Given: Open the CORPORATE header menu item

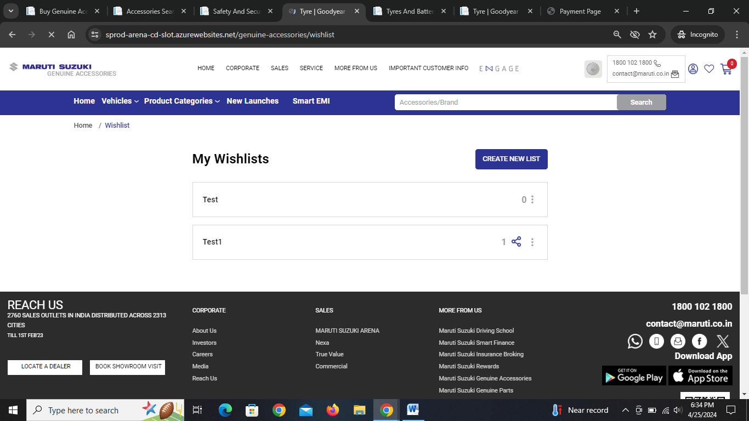Looking at the screenshot, I should point(242,69).
